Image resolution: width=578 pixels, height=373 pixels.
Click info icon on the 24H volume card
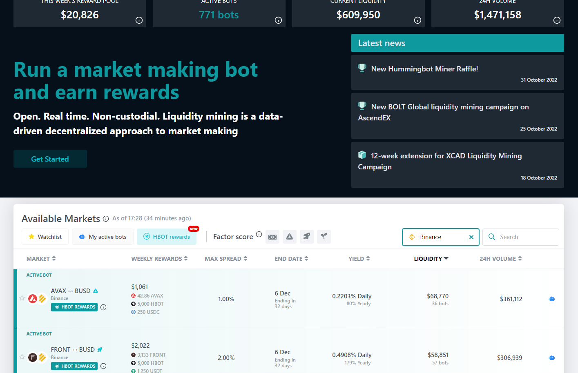[x=557, y=20]
